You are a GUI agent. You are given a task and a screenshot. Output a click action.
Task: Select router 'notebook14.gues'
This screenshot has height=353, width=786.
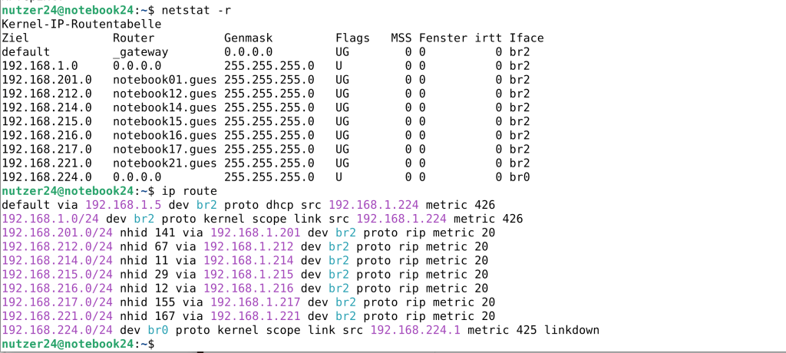click(165, 107)
